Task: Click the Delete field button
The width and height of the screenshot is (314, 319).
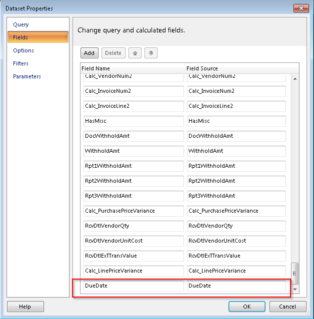Action: 113,53
